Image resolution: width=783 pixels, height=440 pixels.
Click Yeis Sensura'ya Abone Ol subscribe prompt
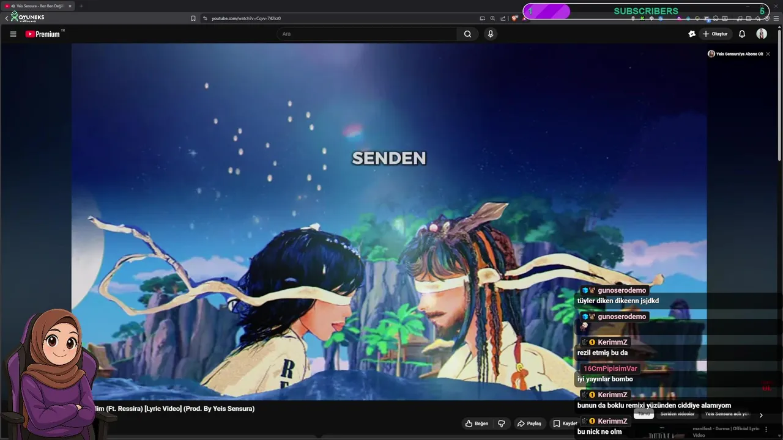[735, 54]
